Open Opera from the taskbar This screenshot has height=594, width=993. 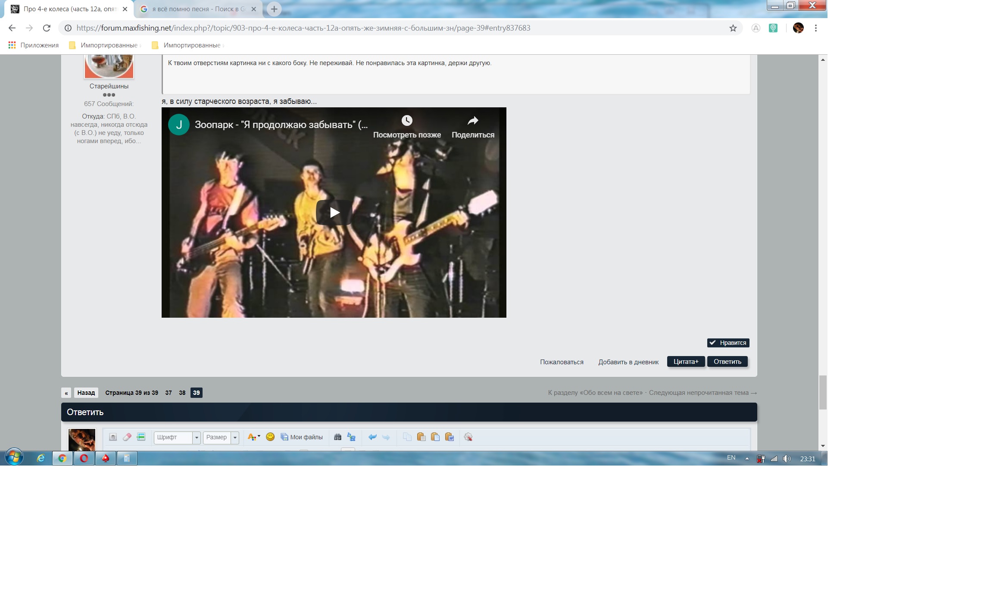[x=84, y=458]
